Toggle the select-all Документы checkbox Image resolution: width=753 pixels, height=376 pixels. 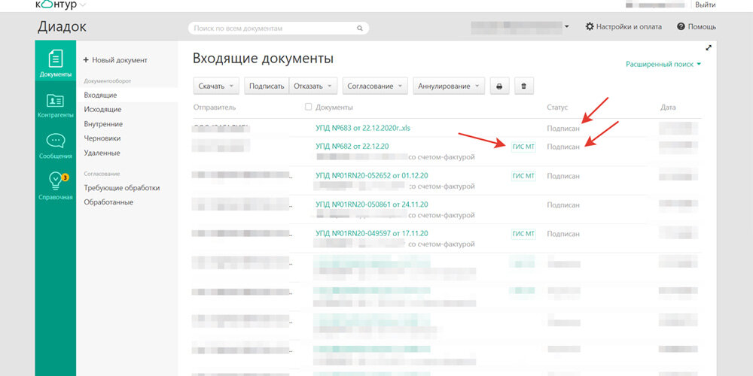308,107
